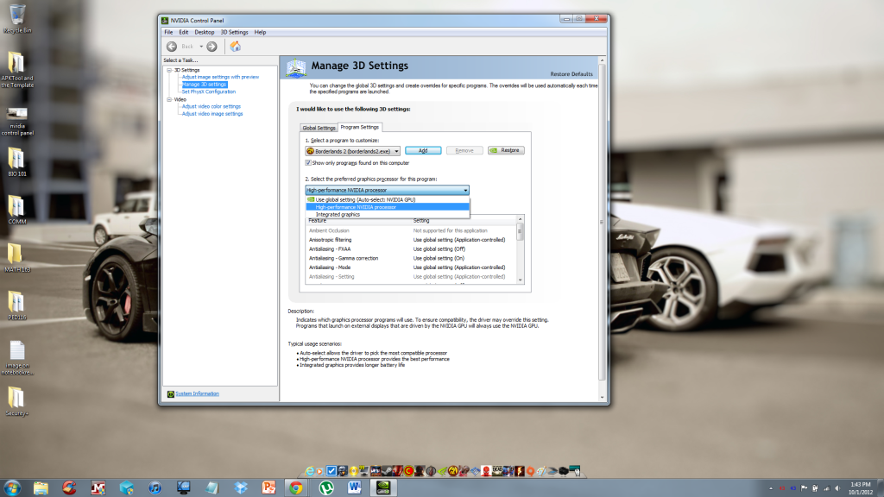884x497 pixels.
Task: Open Adjust video color settings
Action: click(x=211, y=106)
